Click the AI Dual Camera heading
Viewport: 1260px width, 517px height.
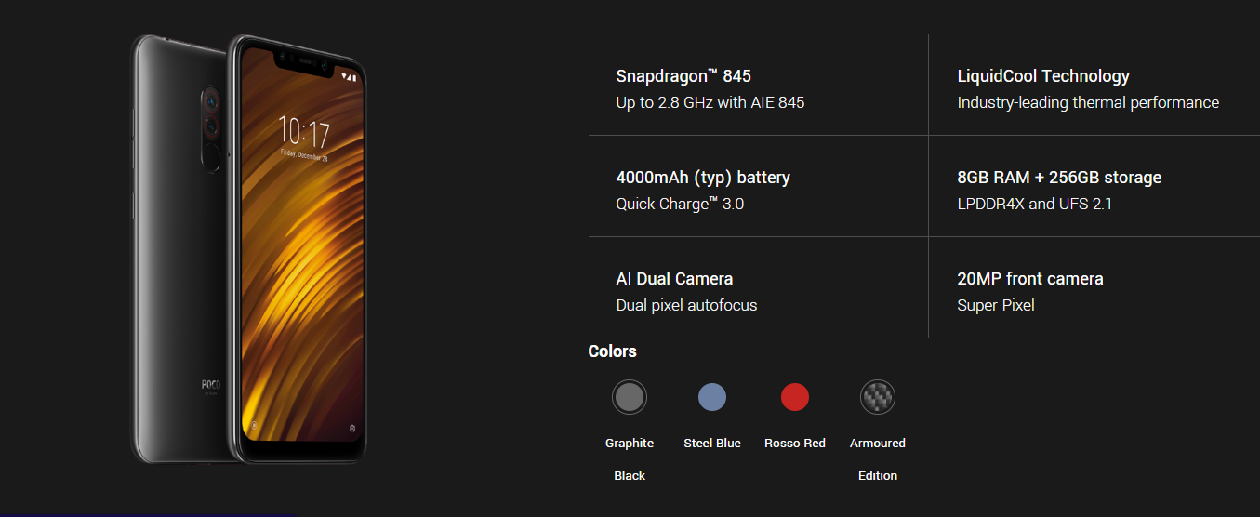[674, 279]
